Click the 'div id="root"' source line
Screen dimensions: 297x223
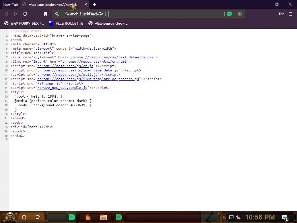(x=32, y=127)
